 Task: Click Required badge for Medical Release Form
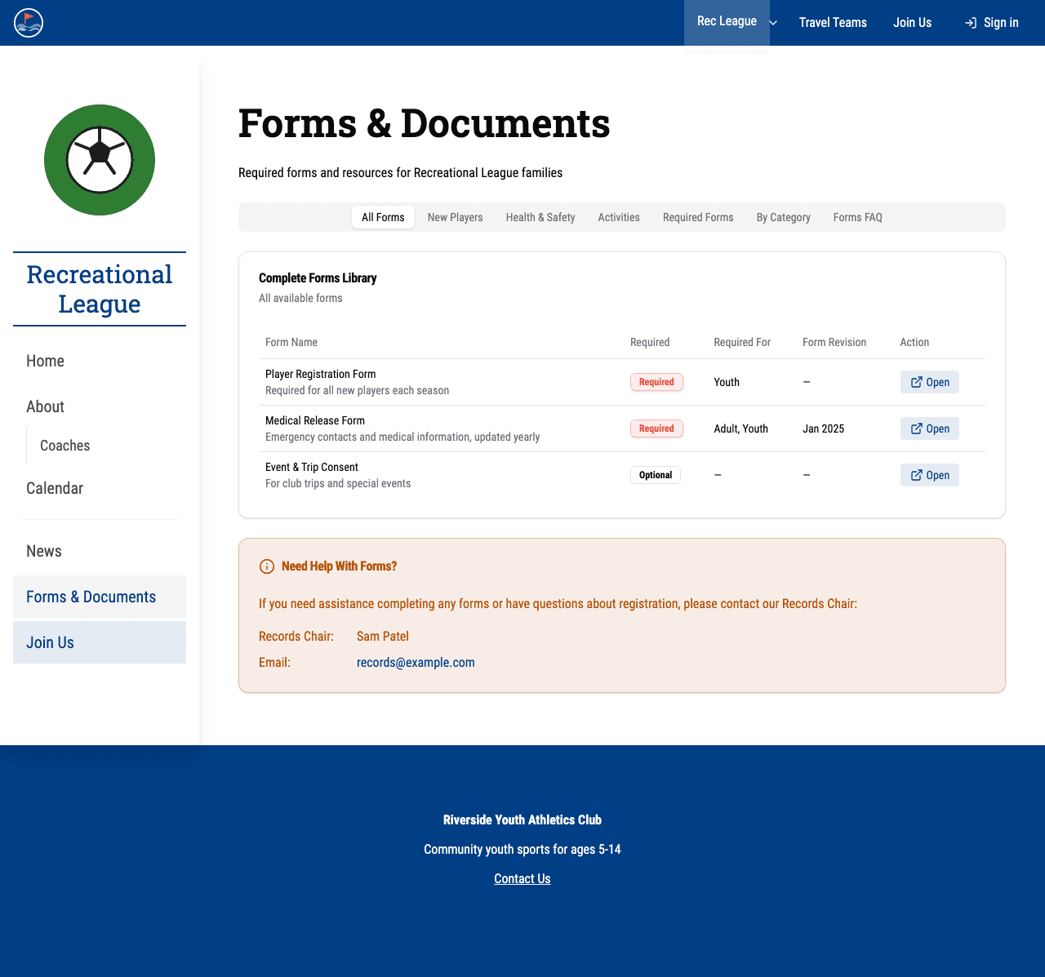[x=656, y=429]
